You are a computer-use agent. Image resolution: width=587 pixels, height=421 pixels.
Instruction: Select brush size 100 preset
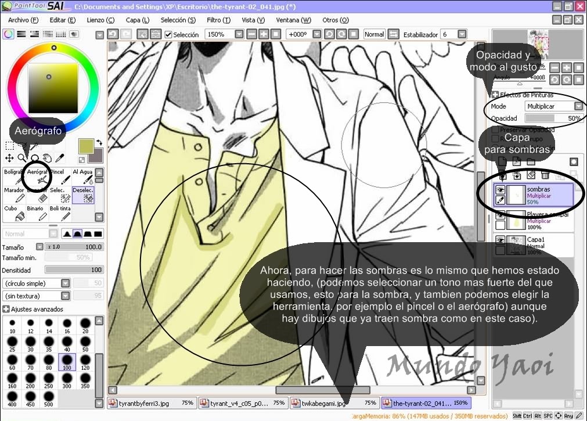tap(67, 362)
